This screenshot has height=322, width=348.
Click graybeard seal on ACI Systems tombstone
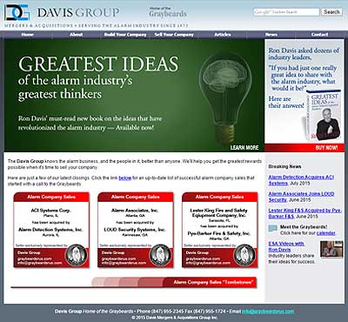coord(76,255)
